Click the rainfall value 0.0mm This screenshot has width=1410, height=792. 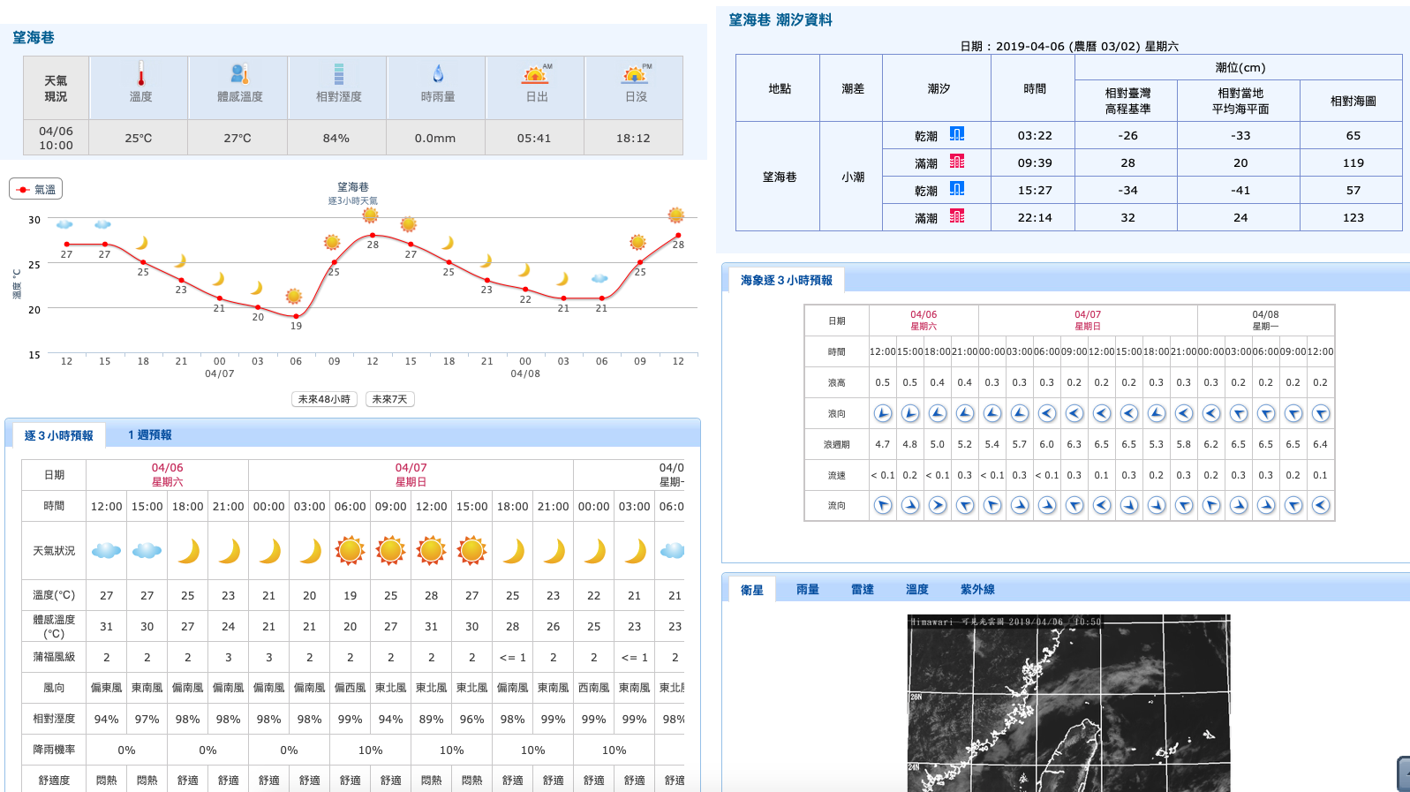tap(434, 138)
